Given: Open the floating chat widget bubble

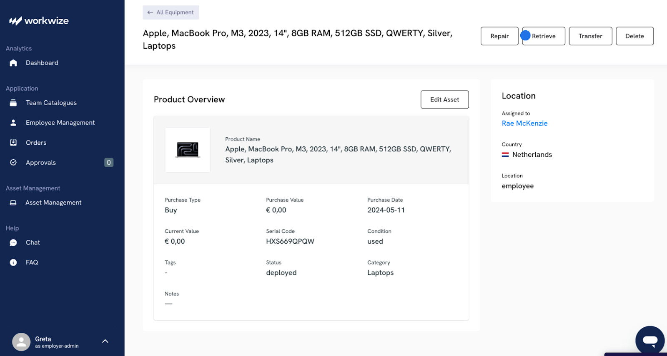Looking at the screenshot, I should [x=649, y=340].
